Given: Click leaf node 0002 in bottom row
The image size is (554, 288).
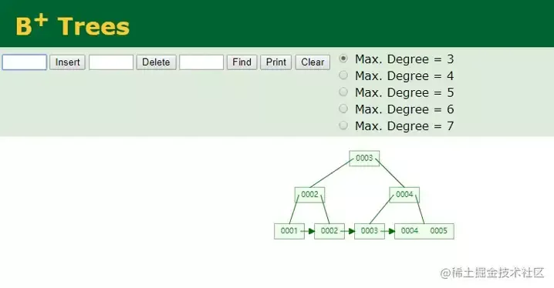Looking at the screenshot, I should click(x=329, y=231).
